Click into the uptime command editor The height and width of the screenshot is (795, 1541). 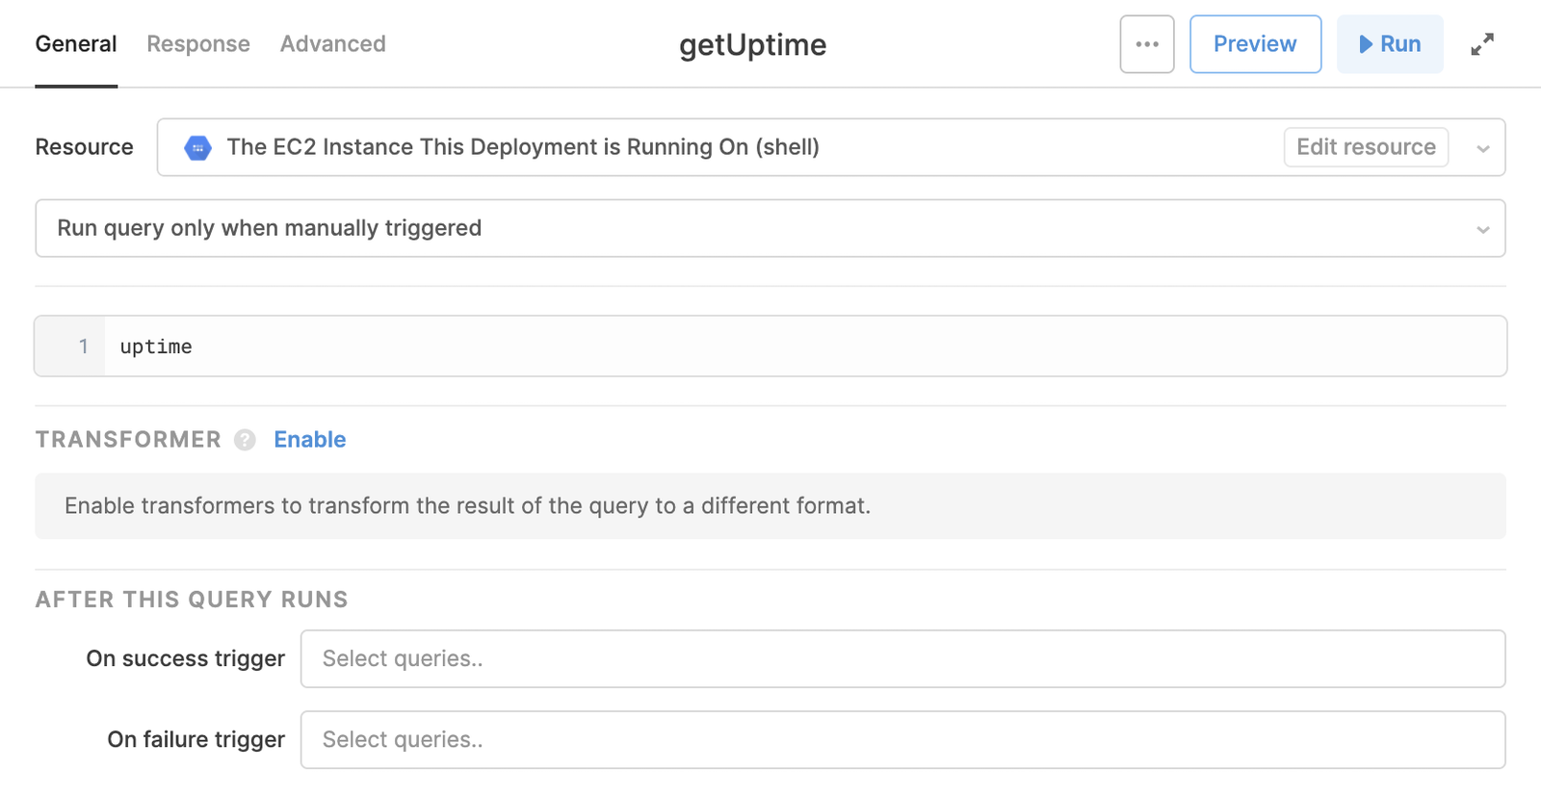pos(804,346)
